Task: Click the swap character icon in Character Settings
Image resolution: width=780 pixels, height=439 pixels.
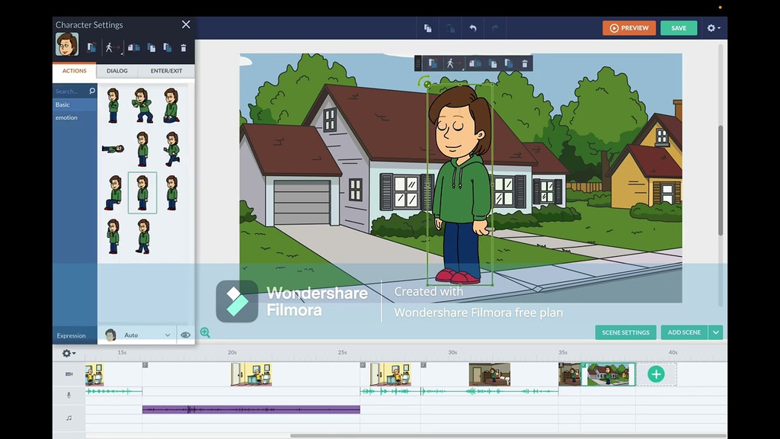Action: pos(91,47)
